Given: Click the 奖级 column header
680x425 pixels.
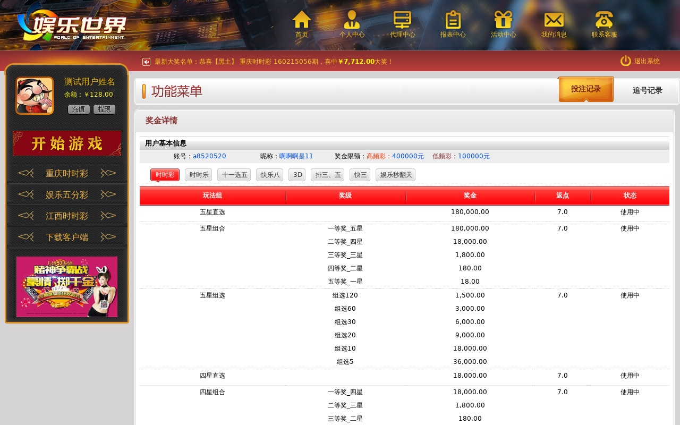Looking at the screenshot, I should coord(345,195).
